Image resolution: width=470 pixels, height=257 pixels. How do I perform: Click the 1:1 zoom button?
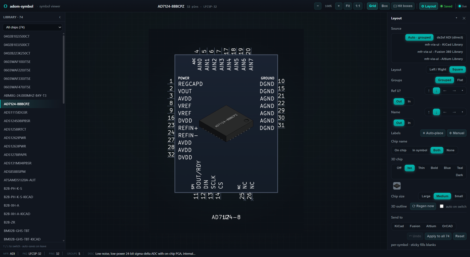(358, 6)
